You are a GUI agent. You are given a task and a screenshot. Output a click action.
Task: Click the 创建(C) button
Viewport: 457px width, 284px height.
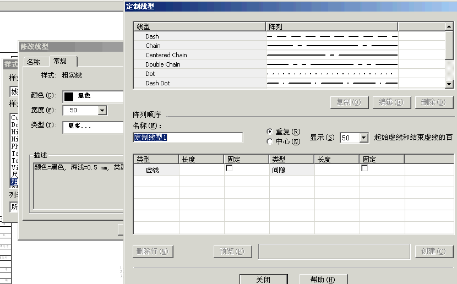434,252
